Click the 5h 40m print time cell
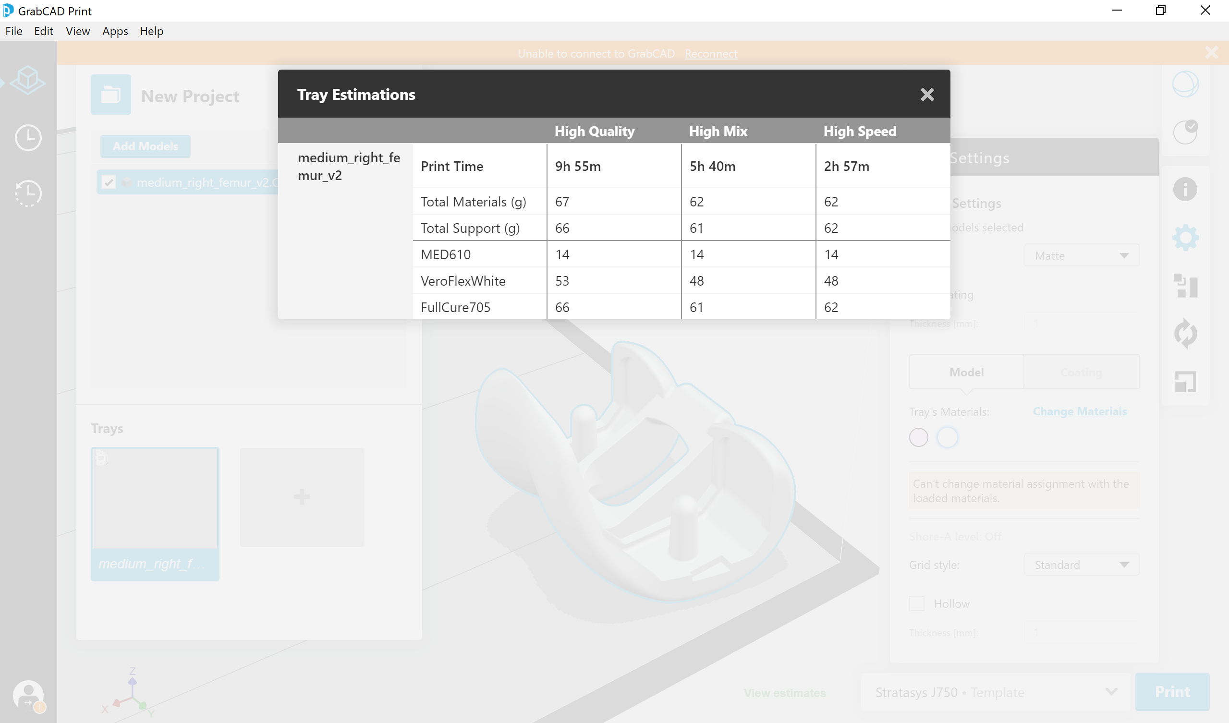 [748, 166]
